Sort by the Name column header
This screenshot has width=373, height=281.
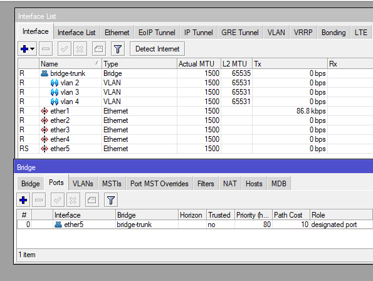[70, 64]
